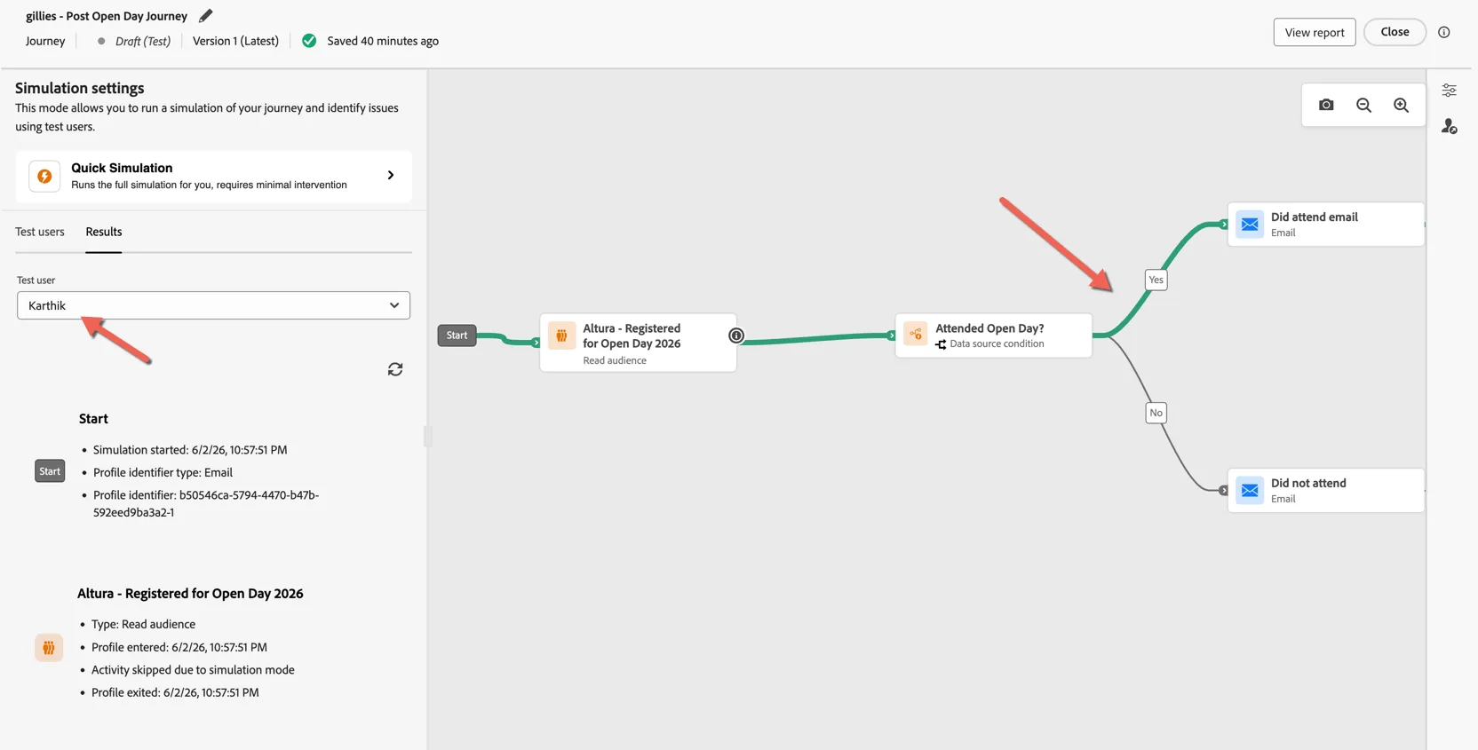Open the Test user dropdown showing Karthik

click(x=213, y=305)
